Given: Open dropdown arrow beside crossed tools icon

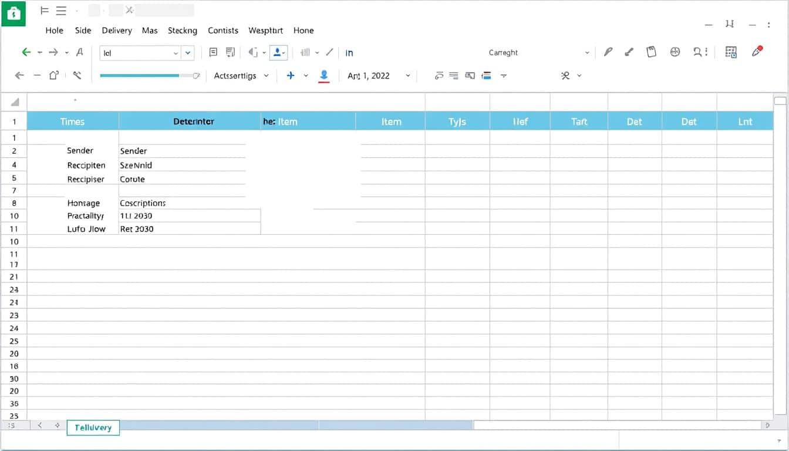Looking at the screenshot, I should click(x=579, y=76).
